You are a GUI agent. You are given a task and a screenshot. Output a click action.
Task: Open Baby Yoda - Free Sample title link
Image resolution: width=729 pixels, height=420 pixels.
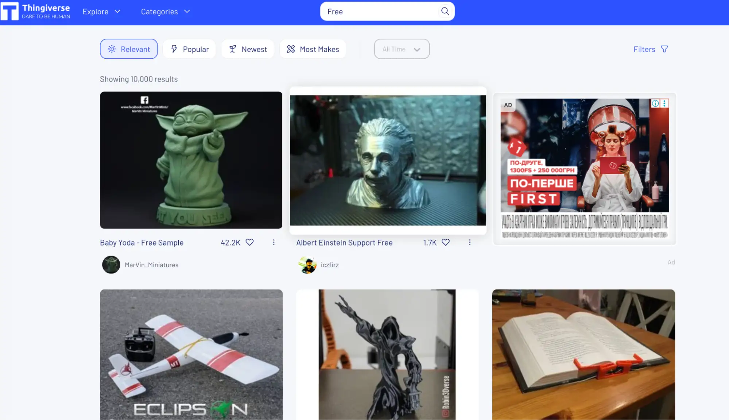coord(142,243)
